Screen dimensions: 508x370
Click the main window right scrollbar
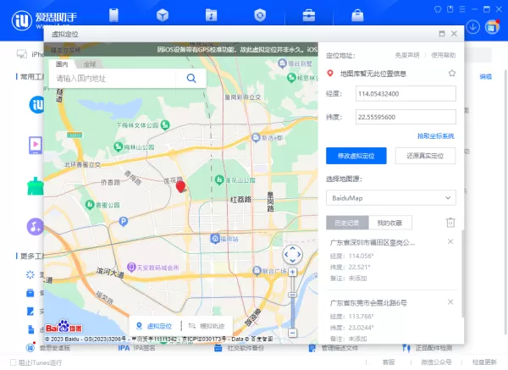(506, 201)
